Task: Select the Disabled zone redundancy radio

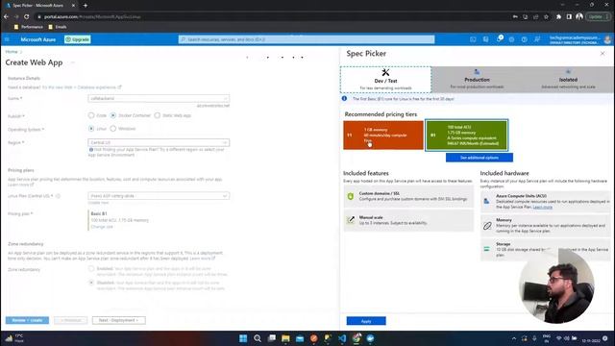Action: pyautogui.click(x=91, y=283)
